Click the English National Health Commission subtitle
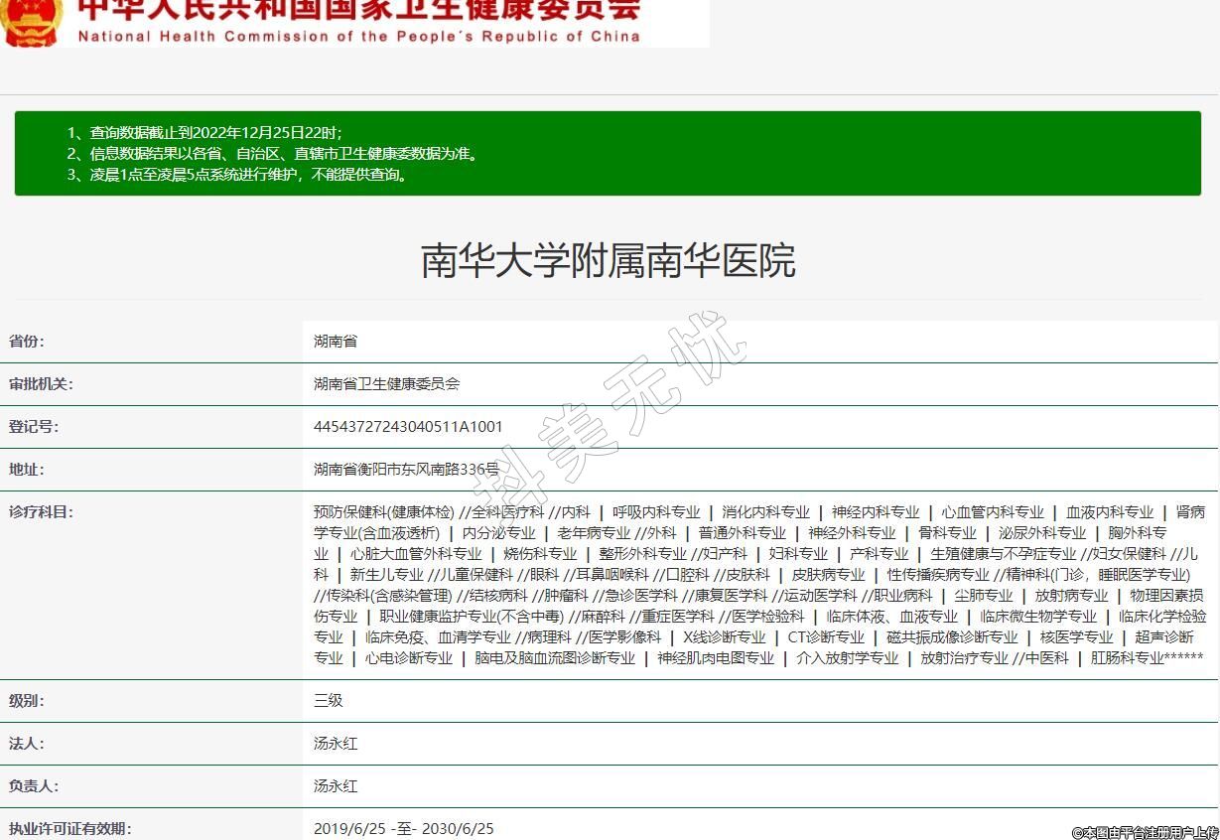Image resolution: width=1220 pixels, height=840 pixels. (357, 37)
